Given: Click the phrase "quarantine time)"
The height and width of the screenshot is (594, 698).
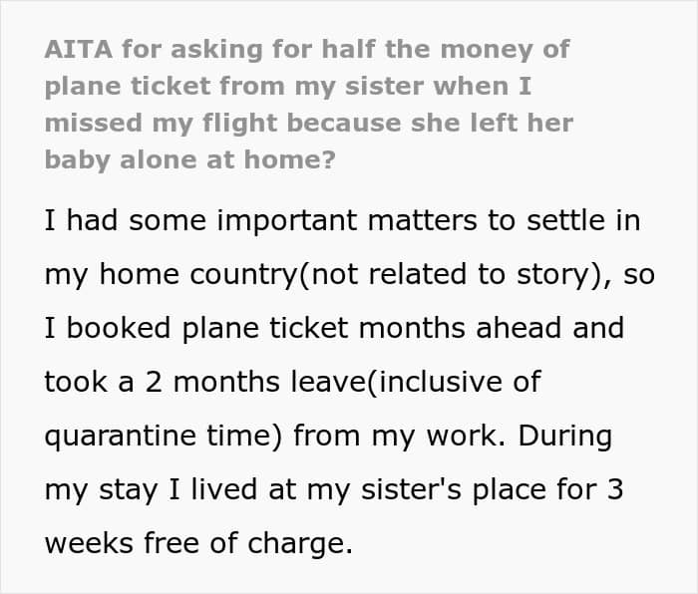Looking at the screenshot, I should 164,437.
